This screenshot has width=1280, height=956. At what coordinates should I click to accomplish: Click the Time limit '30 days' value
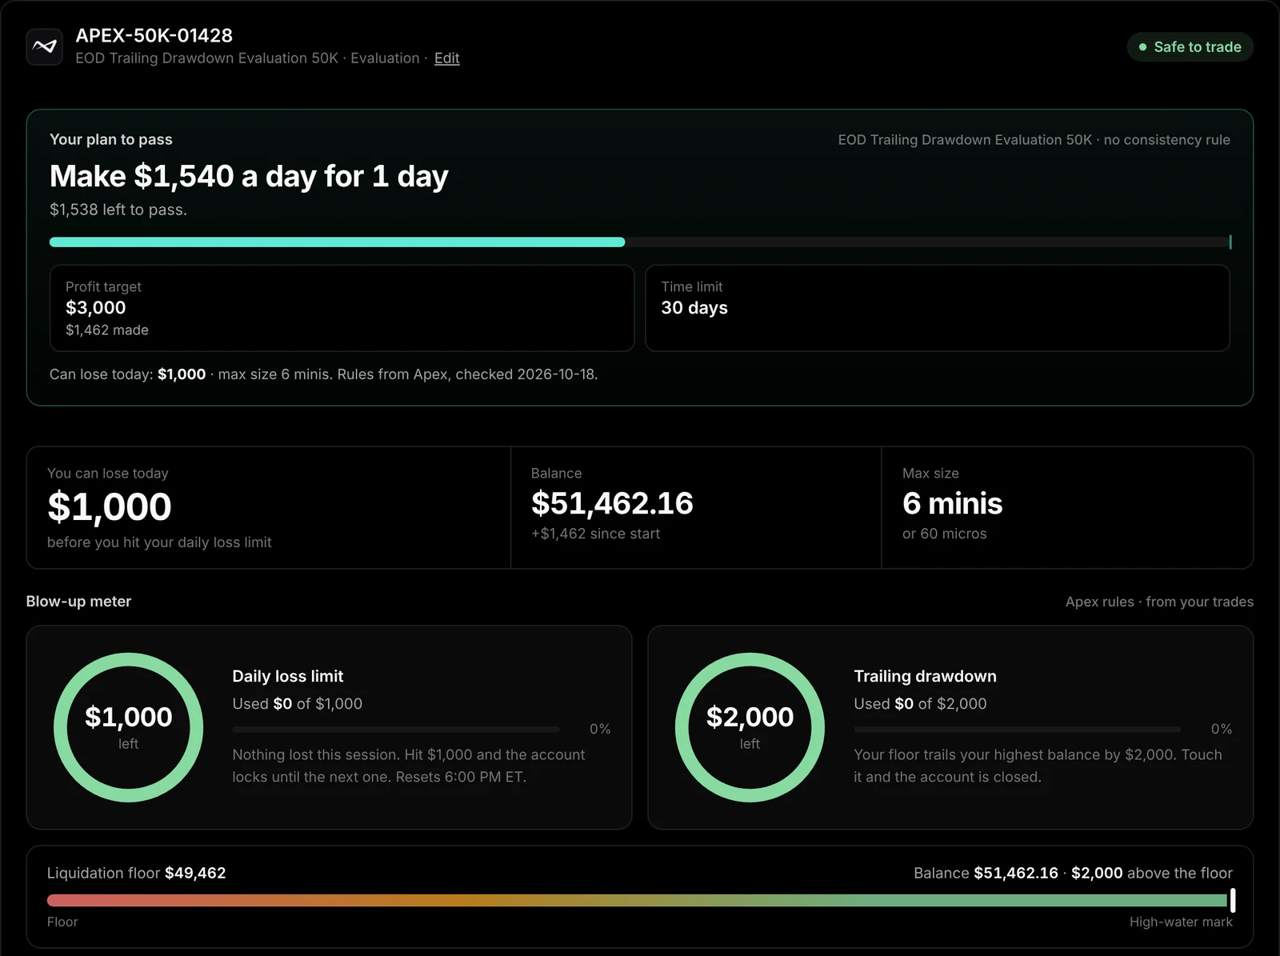[x=694, y=308]
